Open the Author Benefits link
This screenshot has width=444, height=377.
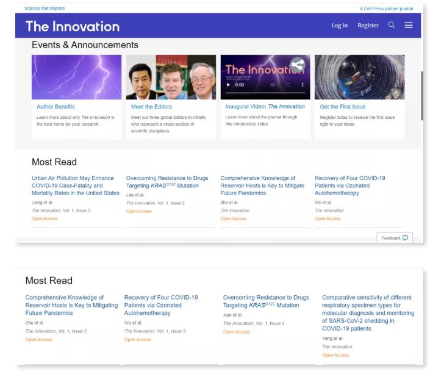tap(56, 107)
